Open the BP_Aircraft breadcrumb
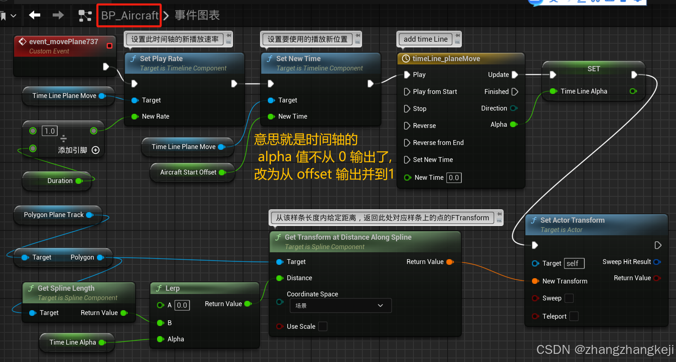 pos(129,15)
